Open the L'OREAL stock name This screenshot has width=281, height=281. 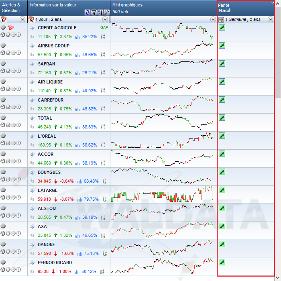click(x=47, y=136)
